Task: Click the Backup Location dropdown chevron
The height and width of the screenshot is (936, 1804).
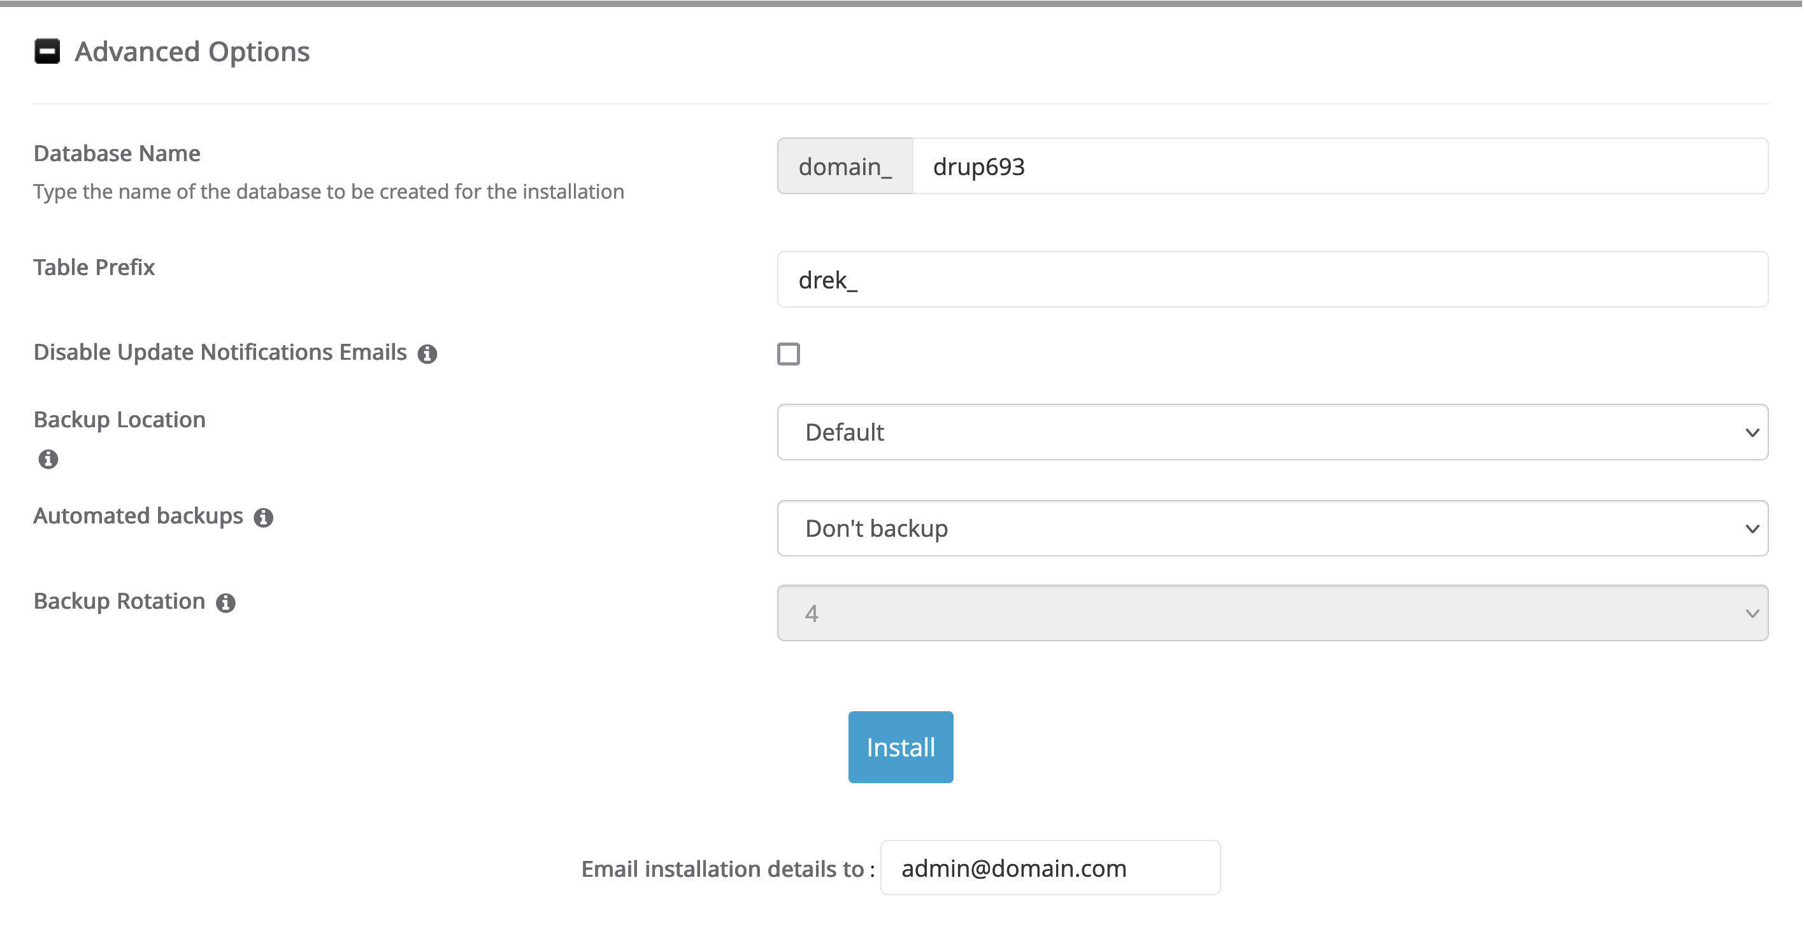Action: pos(1752,432)
